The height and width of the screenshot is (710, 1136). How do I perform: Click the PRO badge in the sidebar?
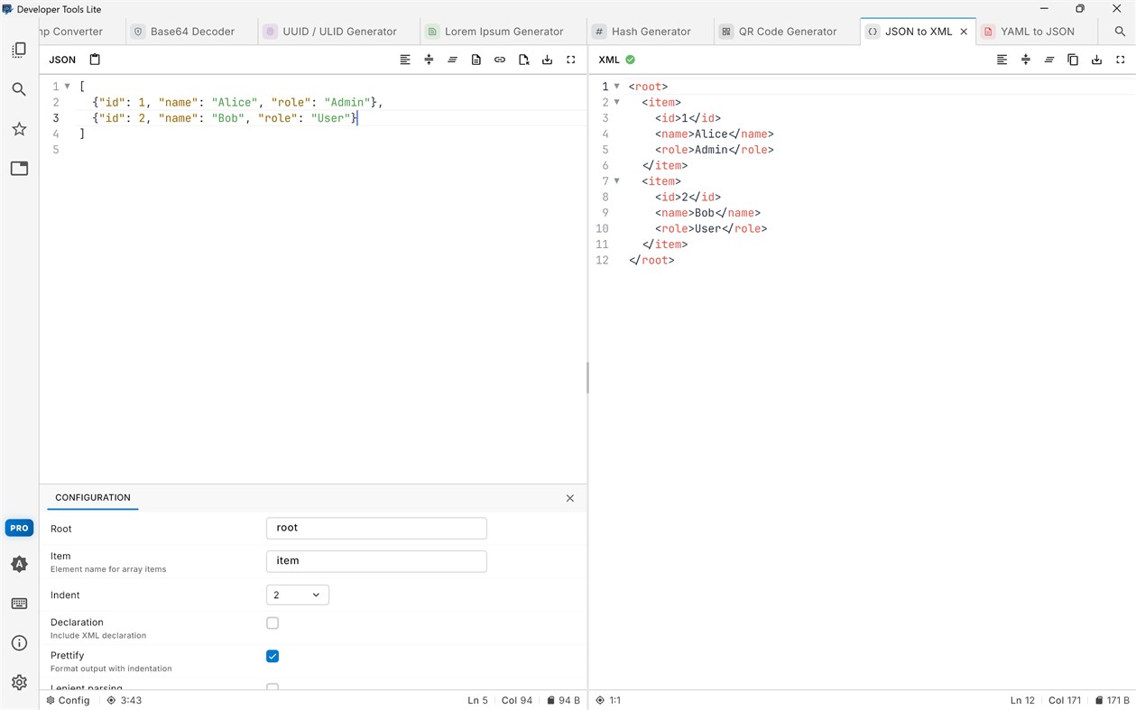(19, 528)
